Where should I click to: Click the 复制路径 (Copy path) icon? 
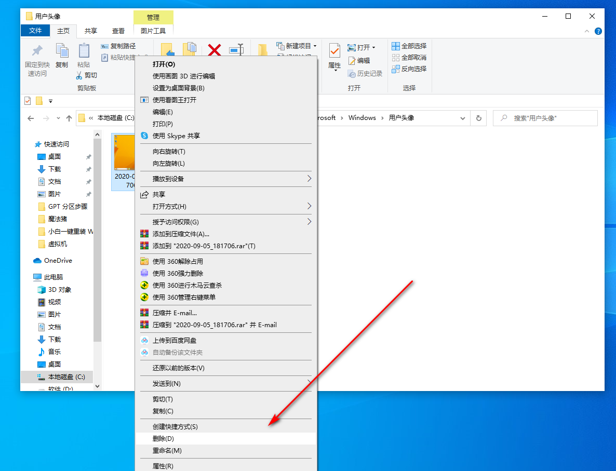pyautogui.click(x=104, y=46)
